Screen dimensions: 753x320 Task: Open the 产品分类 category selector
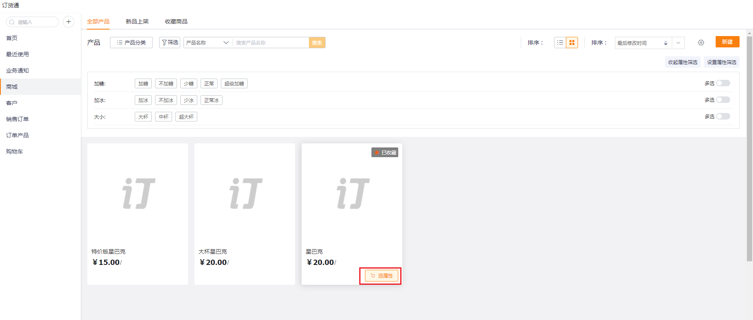point(131,43)
